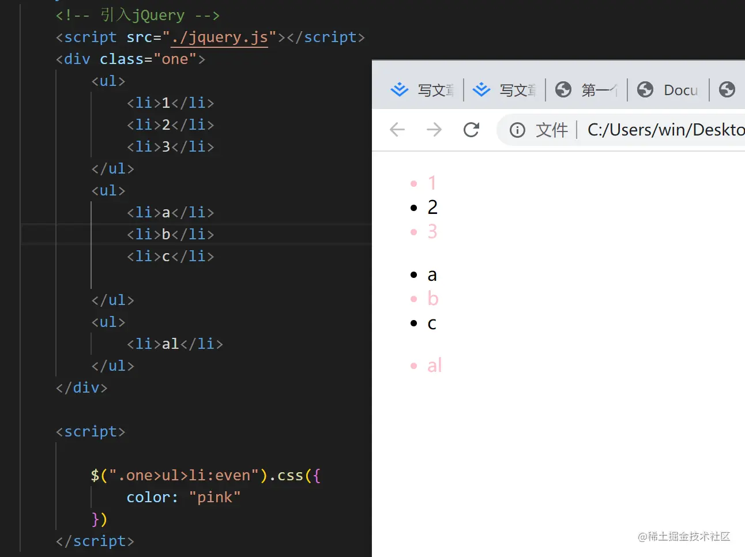Click code line <li>a</li>

coord(171,213)
